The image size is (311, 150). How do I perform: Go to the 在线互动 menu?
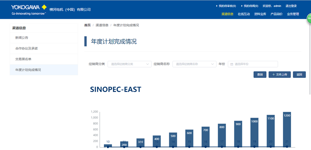(244, 14)
